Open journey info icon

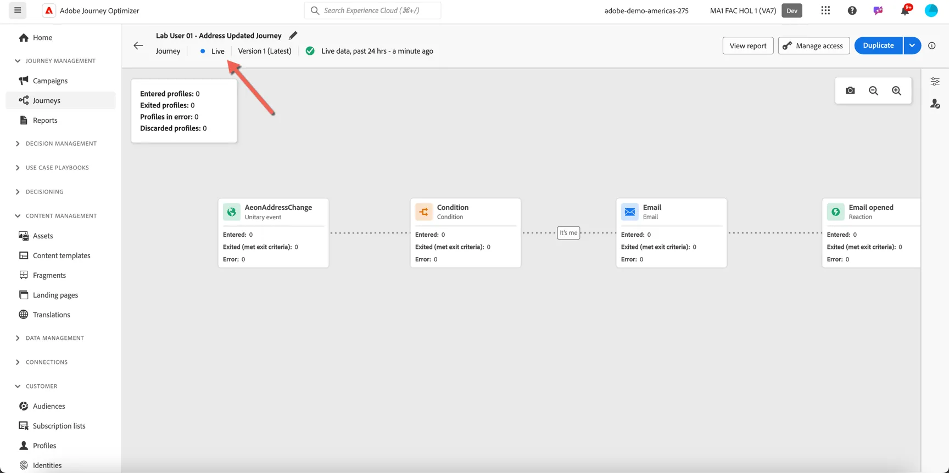point(932,45)
